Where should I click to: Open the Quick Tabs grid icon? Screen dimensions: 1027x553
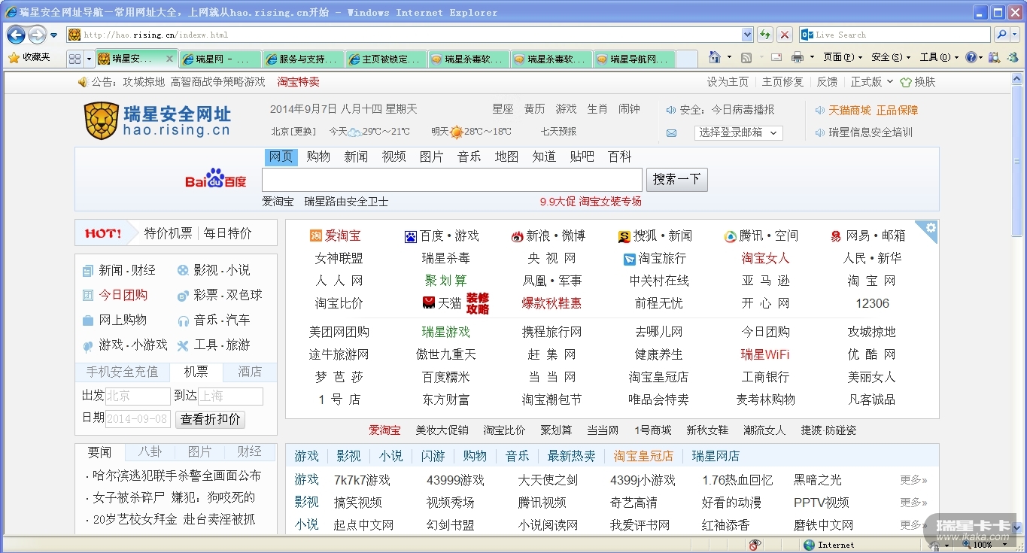click(74, 59)
